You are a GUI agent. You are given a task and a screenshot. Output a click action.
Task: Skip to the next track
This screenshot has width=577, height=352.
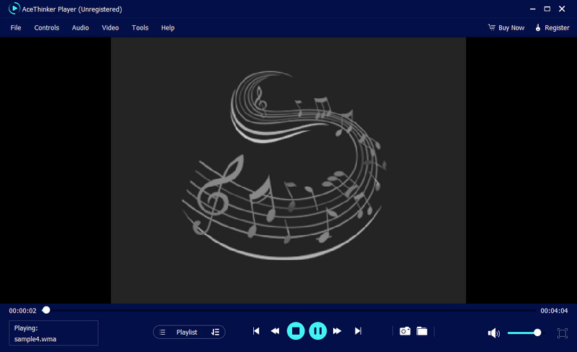[x=358, y=331]
